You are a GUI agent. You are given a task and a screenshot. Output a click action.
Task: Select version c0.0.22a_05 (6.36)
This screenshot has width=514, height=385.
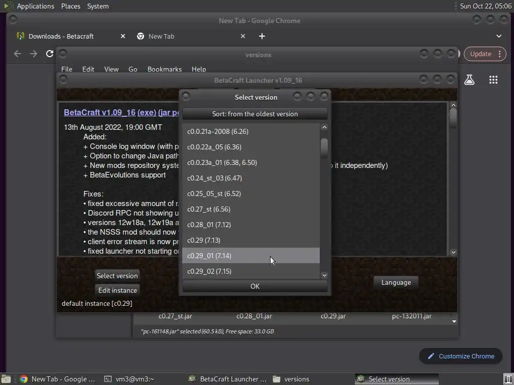(x=251, y=147)
